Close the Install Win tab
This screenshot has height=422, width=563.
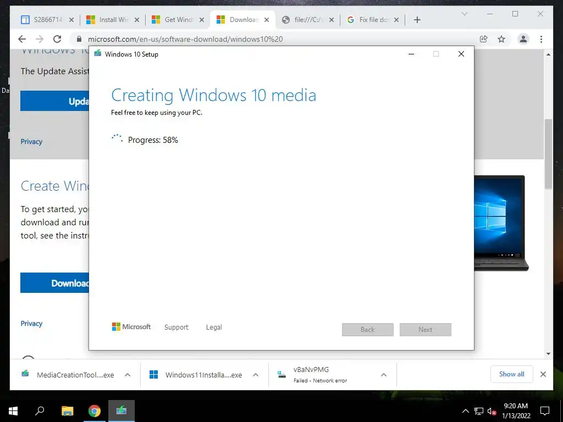(137, 20)
